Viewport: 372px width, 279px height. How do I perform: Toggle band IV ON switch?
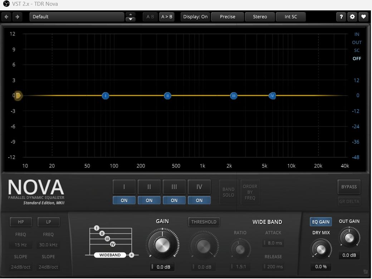199,200
